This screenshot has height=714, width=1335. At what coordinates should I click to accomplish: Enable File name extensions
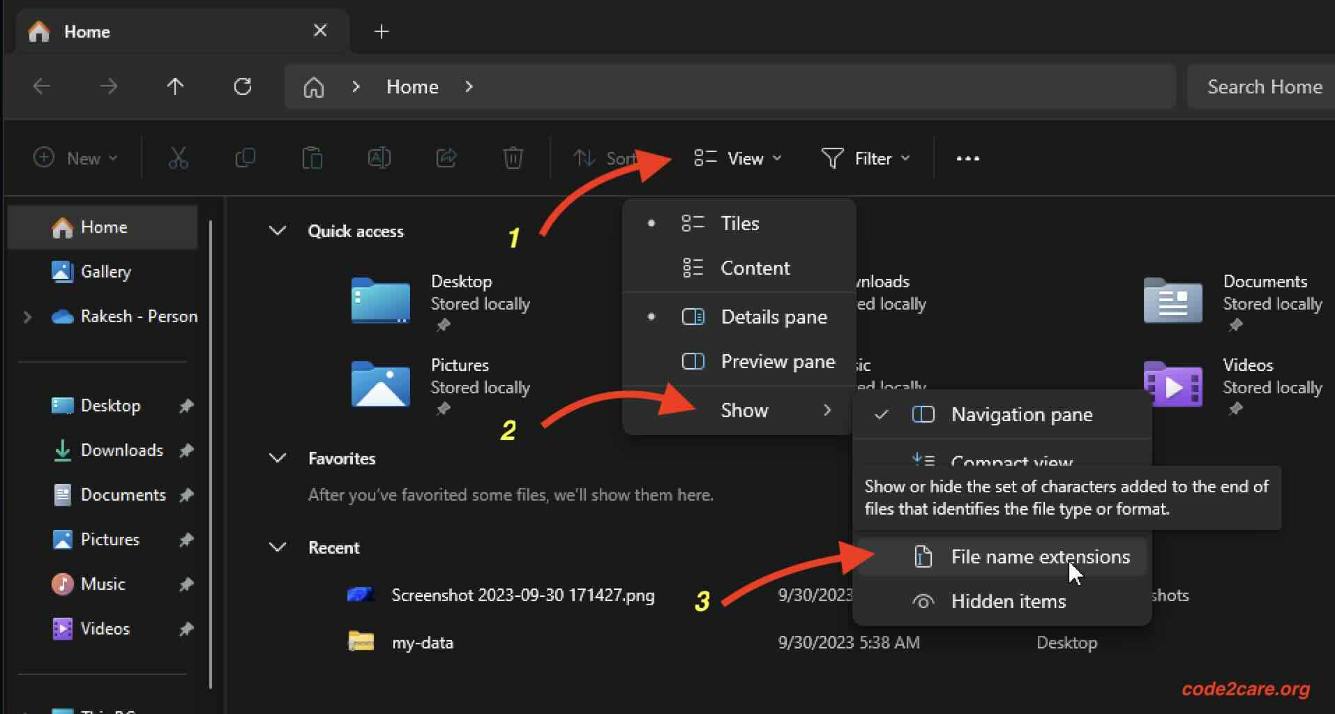1040,556
